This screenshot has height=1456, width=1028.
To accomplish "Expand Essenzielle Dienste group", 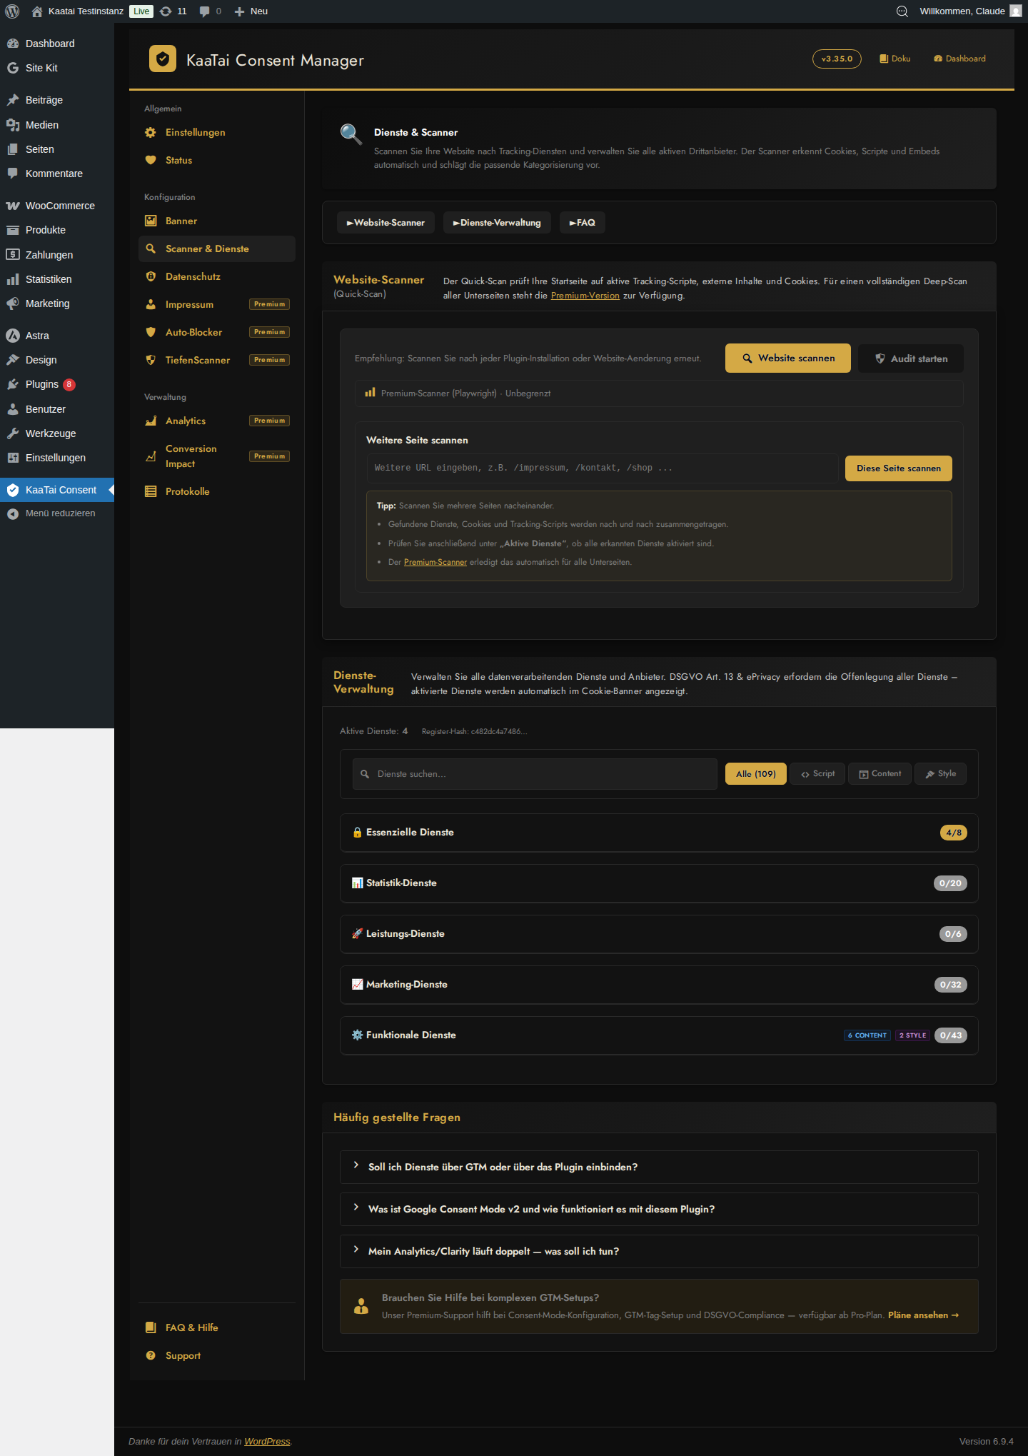I will (659, 833).
